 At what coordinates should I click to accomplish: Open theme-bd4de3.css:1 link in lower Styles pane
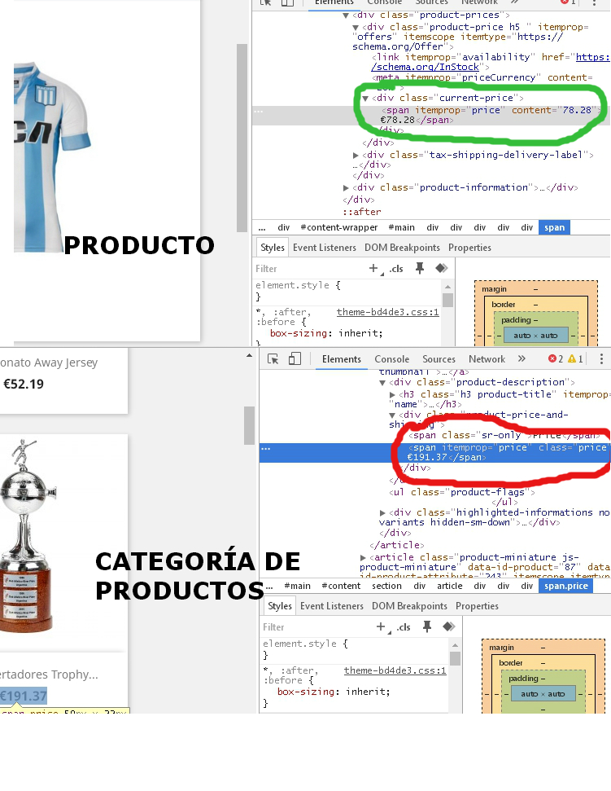tap(395, 670)
